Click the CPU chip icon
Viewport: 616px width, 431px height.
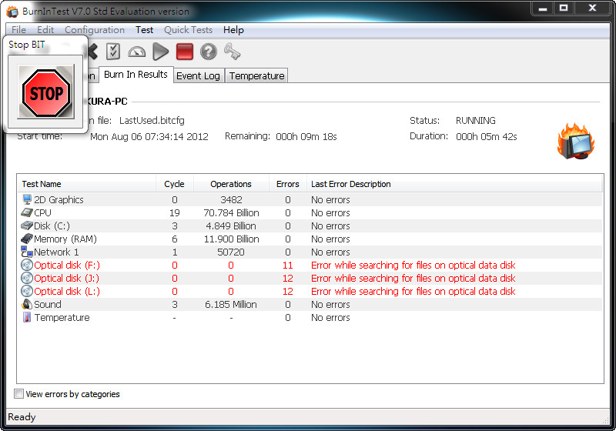tap(27, 212)
